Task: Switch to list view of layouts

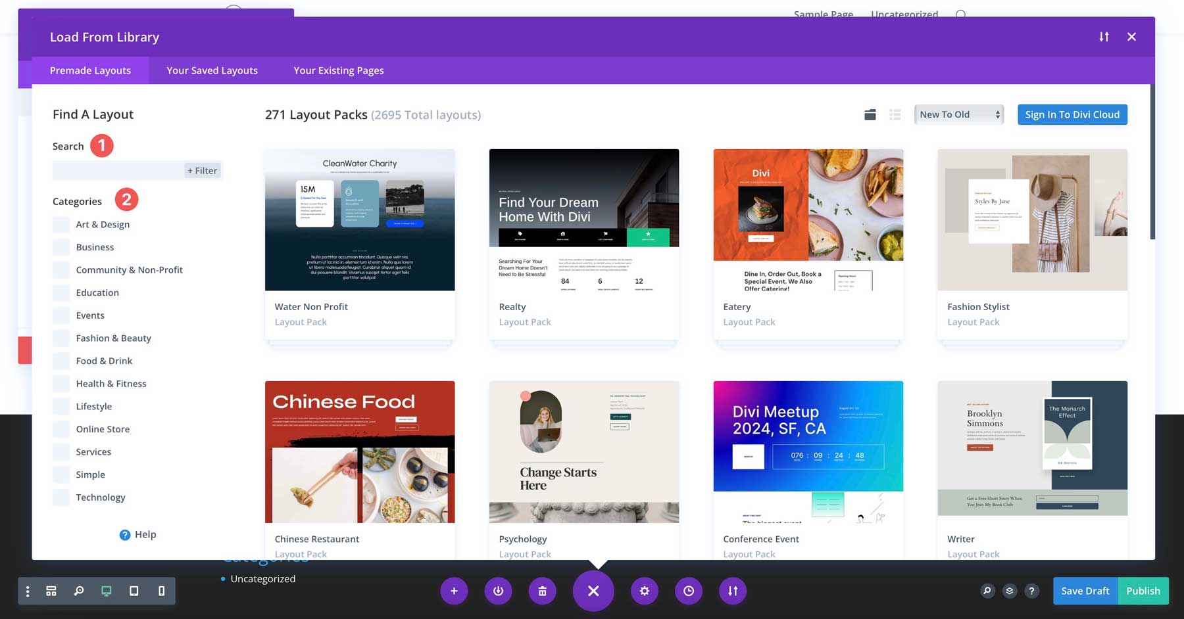Action: click(895, 115)
